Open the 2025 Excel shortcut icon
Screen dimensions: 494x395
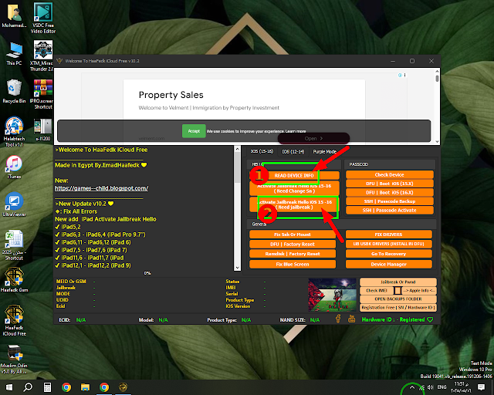(14, 245)
